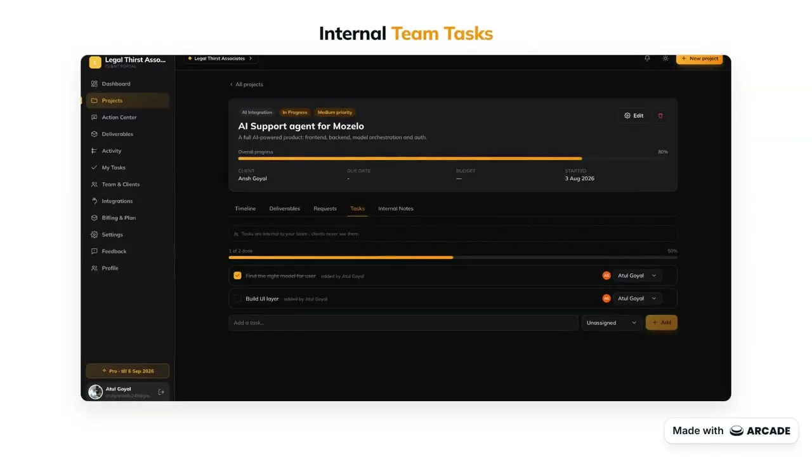Click the AI Integration tag
This screenshot has height=457, width=812.
(257, 112)
